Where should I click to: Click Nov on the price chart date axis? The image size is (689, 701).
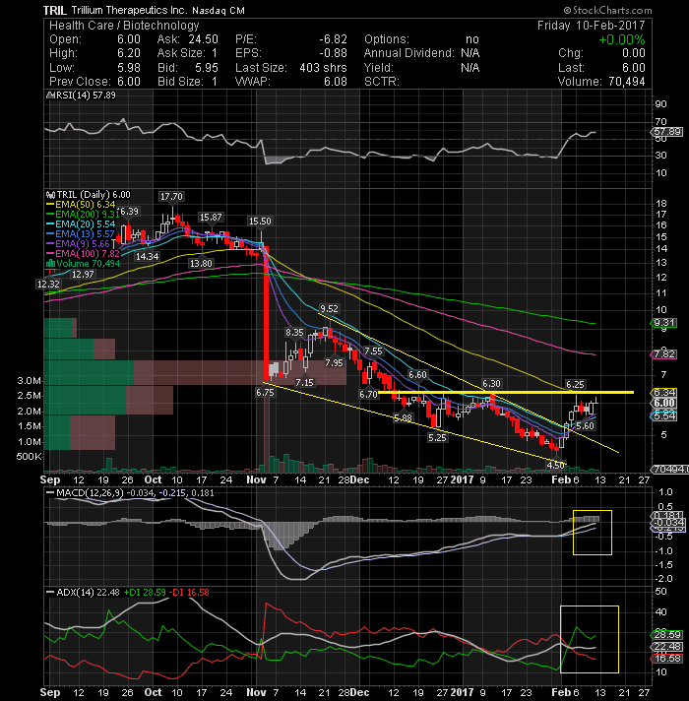(x=256, y=479)
